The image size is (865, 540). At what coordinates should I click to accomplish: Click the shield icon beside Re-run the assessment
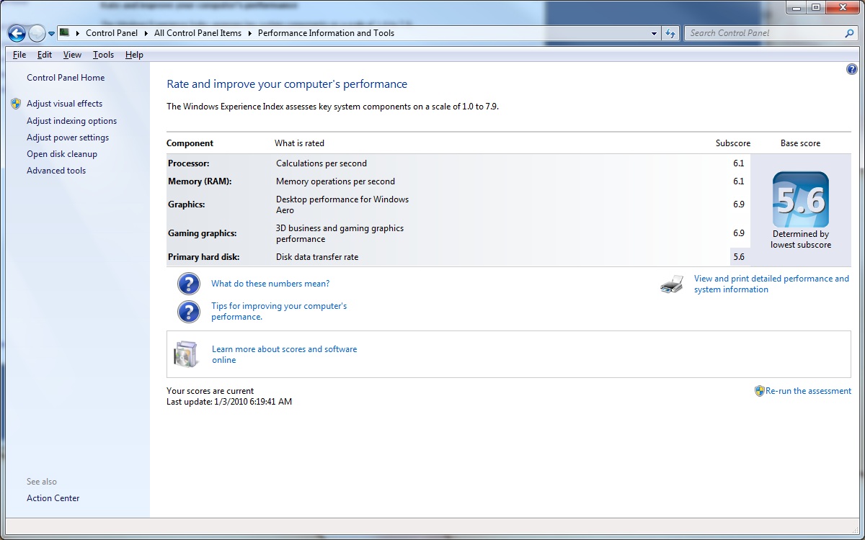[x=759, y=391]
